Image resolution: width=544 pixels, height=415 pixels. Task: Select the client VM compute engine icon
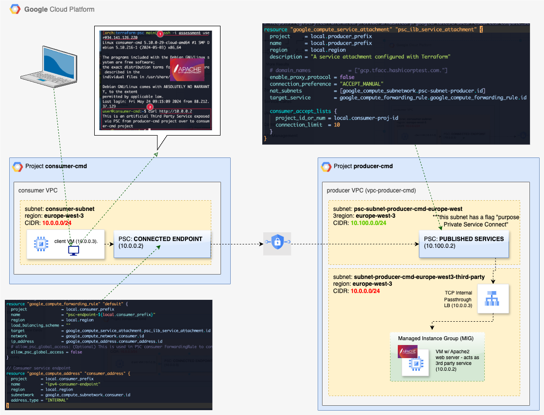[x=41, y=244]
